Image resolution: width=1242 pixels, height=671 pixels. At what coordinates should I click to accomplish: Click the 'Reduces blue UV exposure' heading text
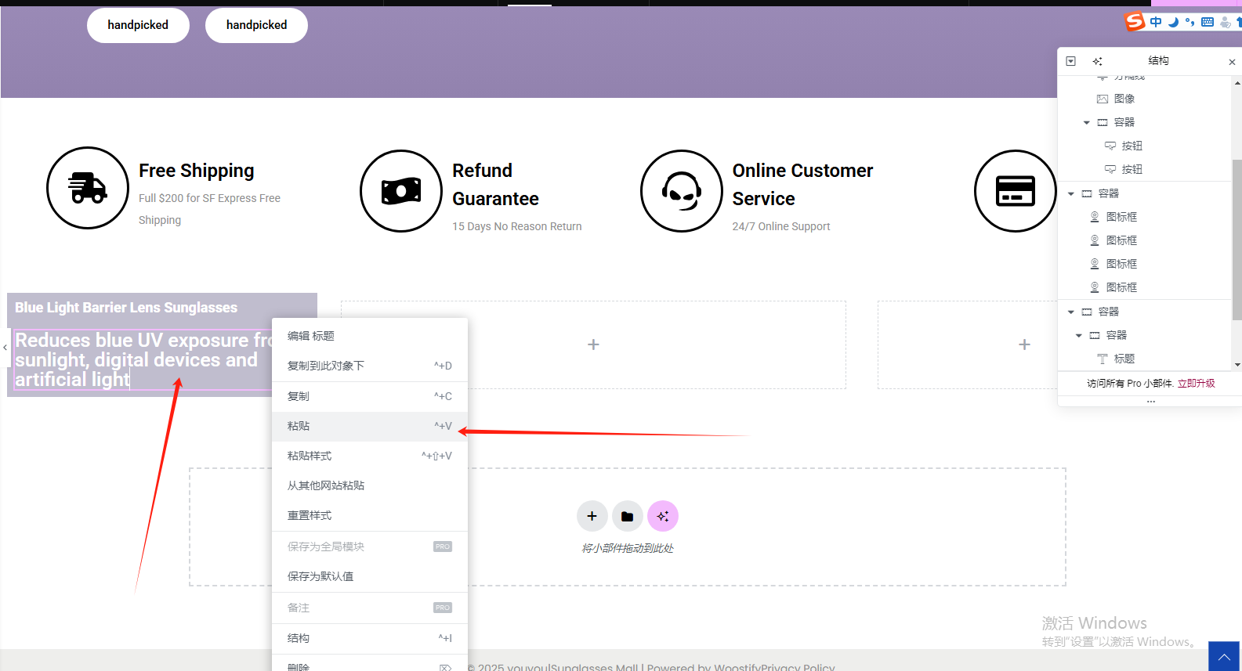145,360
